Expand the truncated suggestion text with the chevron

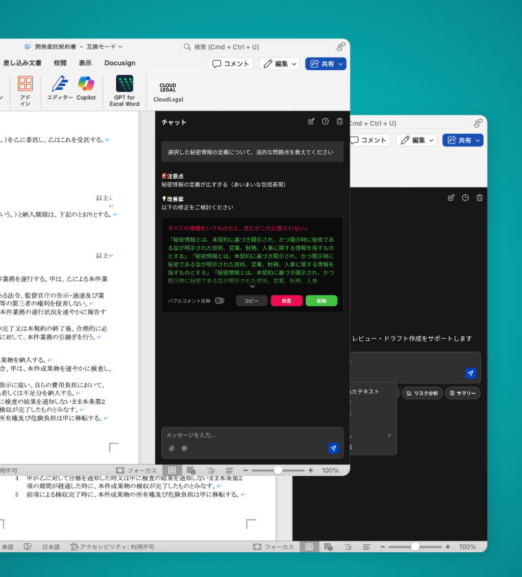coord(252,286)
